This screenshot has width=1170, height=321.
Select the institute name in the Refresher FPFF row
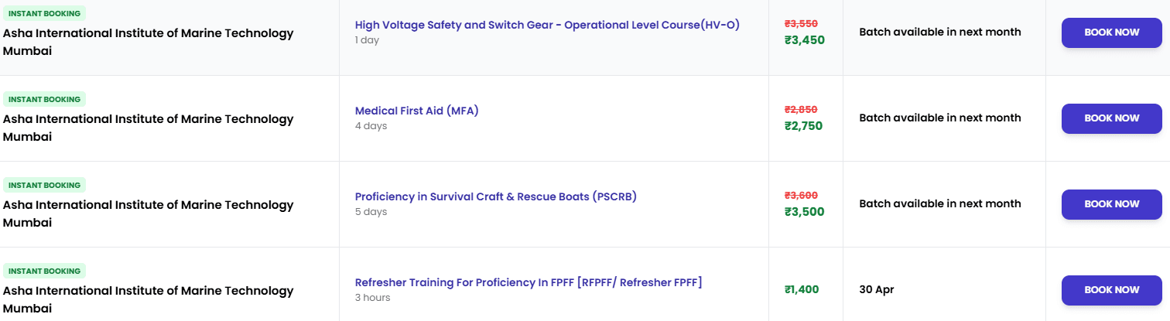point(149,299)
